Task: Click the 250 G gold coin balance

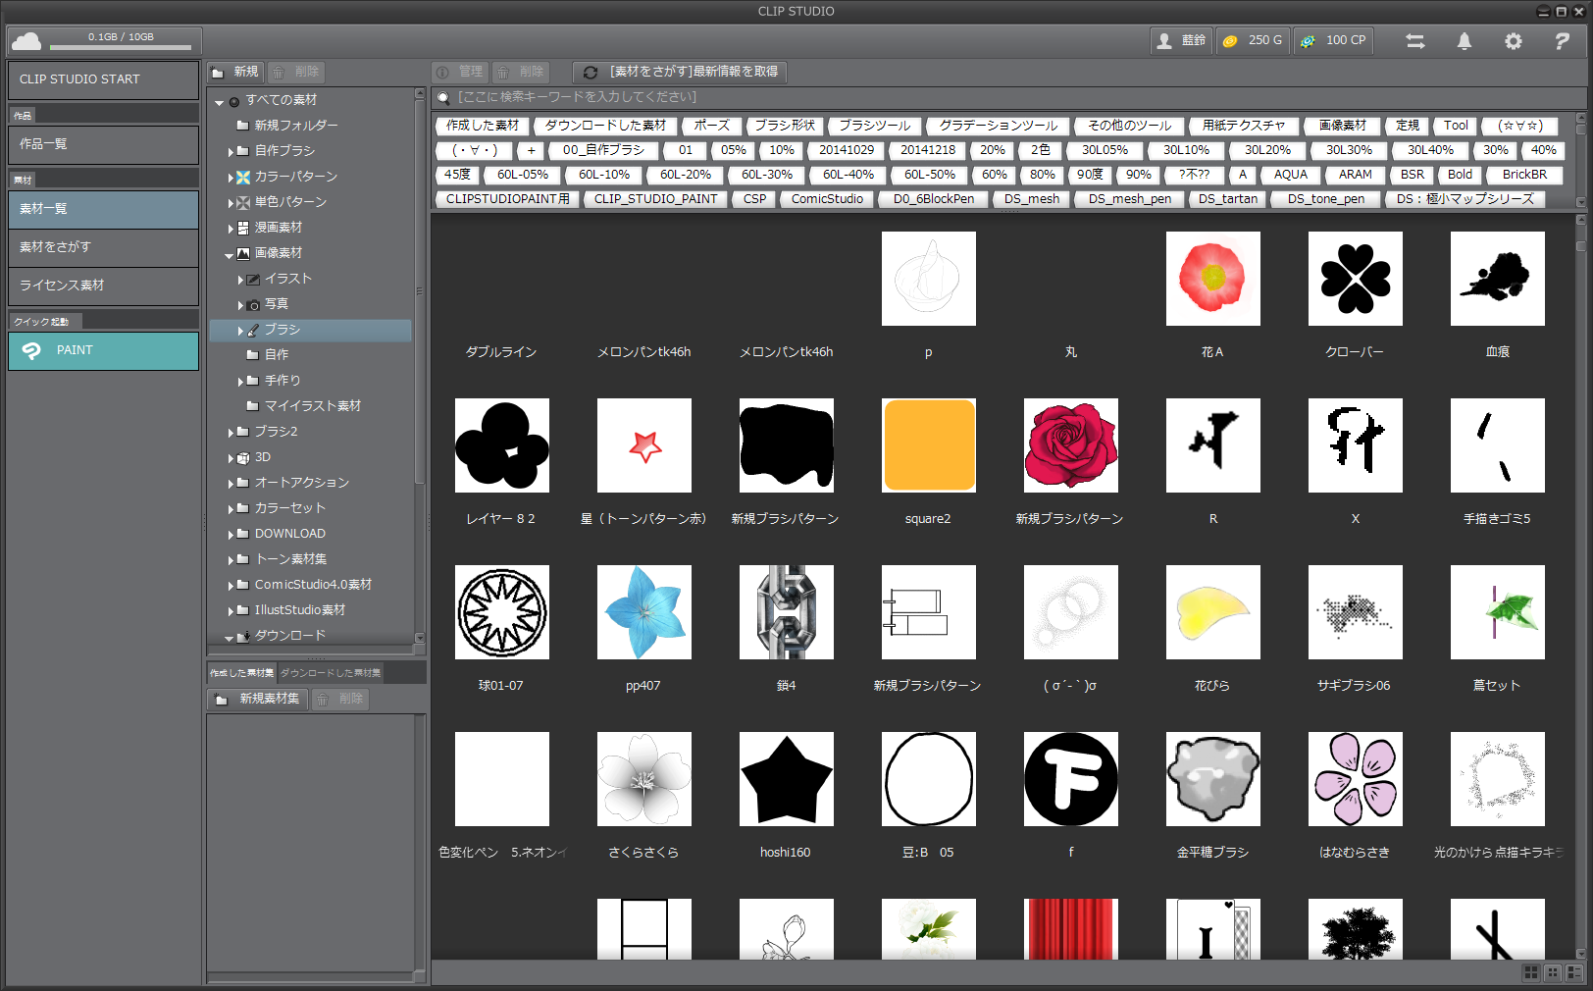Action: click(x=1253, y=41)
